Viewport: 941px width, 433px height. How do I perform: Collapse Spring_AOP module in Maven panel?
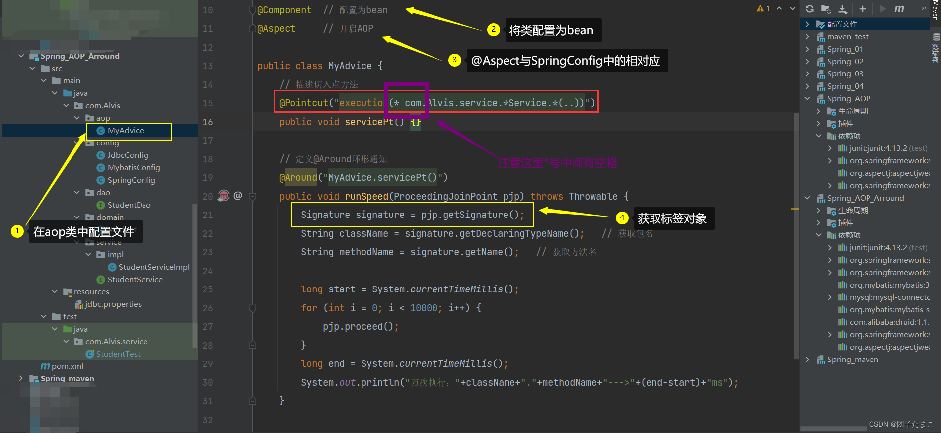[807, 98]
